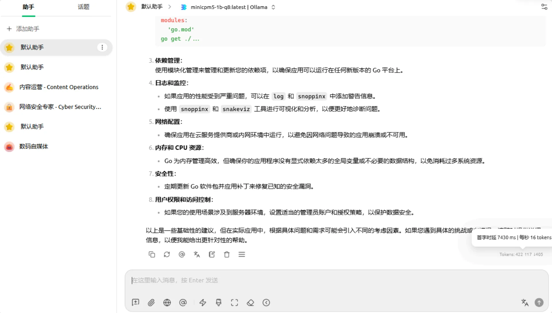Click the @ mention icon under the message
This screenshot has height=313, width=552.
coord(182,254)
